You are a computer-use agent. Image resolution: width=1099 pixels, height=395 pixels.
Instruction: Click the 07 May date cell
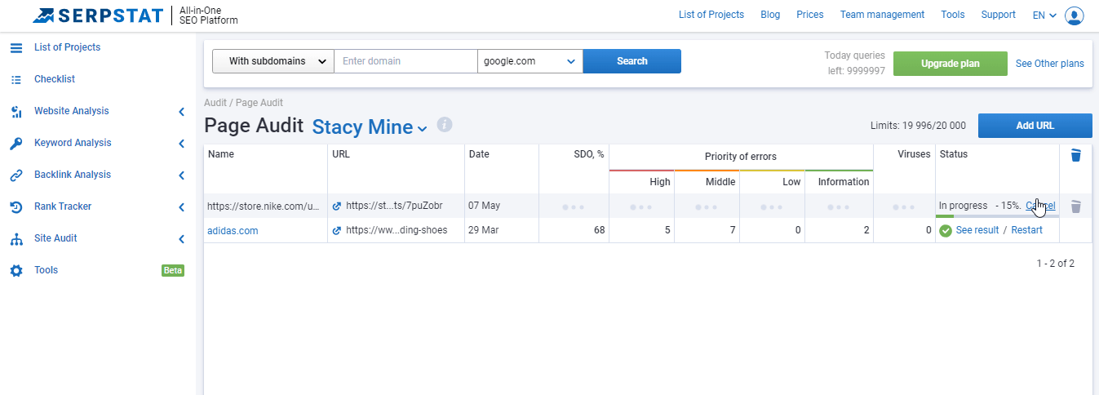tap(485, 206)
